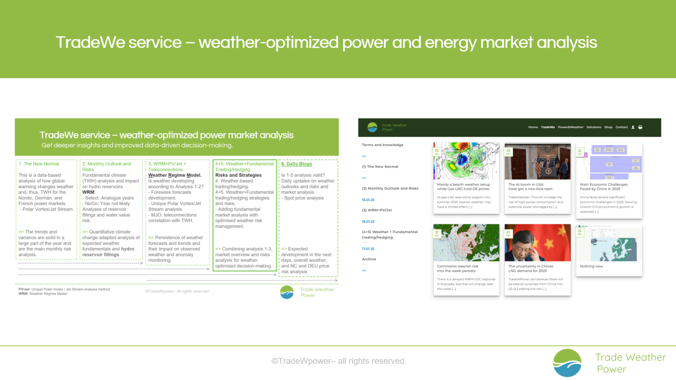This screenshot has width=676, height=380.
Task: Open 'The AI boom in USA' article title
Action: [530, 187]
